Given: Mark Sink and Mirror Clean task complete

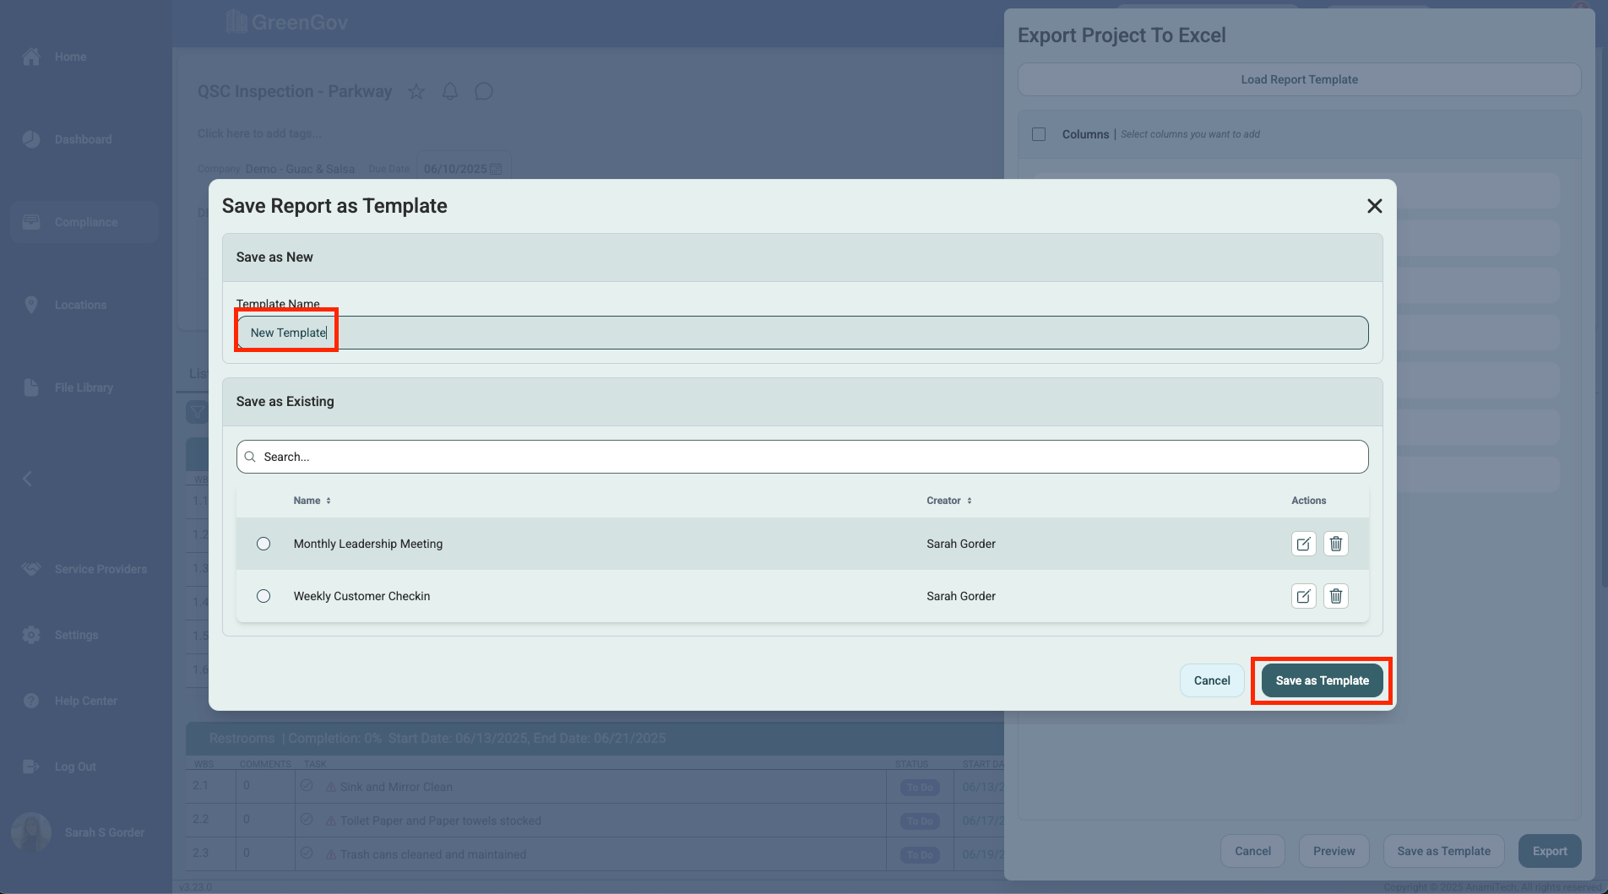Looking at the screenshot, I should pyautogui.click(x=307, y=786).
